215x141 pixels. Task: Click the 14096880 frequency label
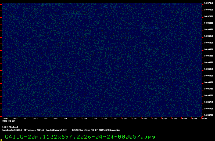[x=209, y=56]
